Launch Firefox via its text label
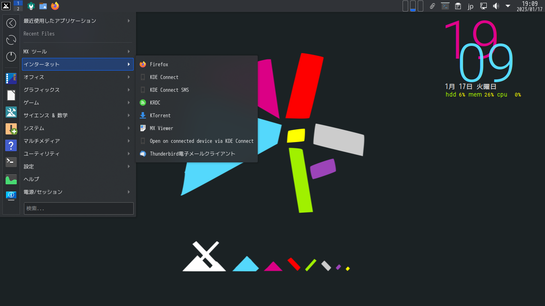This screenshot has width=545, height=306. point(159,65)
